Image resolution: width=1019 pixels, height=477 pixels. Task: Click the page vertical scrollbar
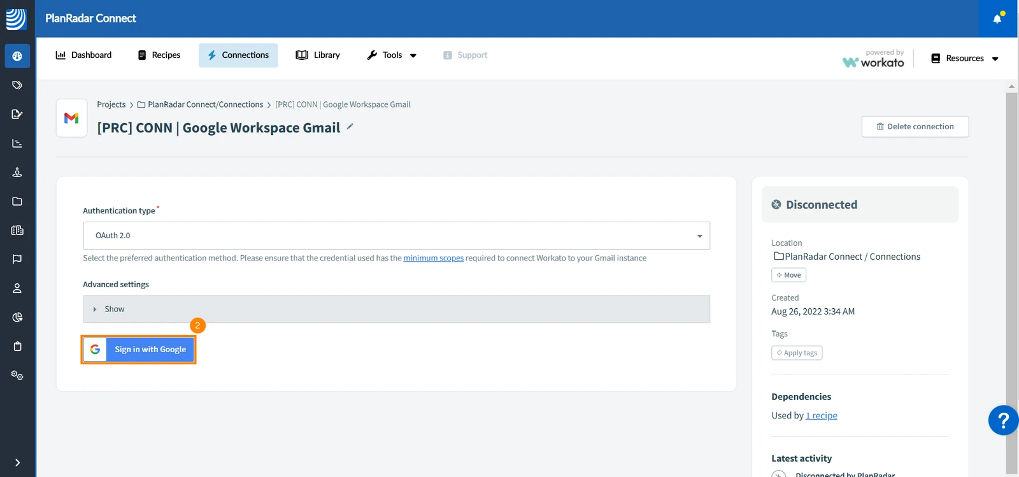1011,280
